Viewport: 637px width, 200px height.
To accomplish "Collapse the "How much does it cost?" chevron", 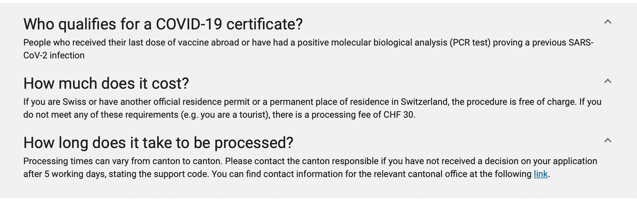I will point(608,81).
